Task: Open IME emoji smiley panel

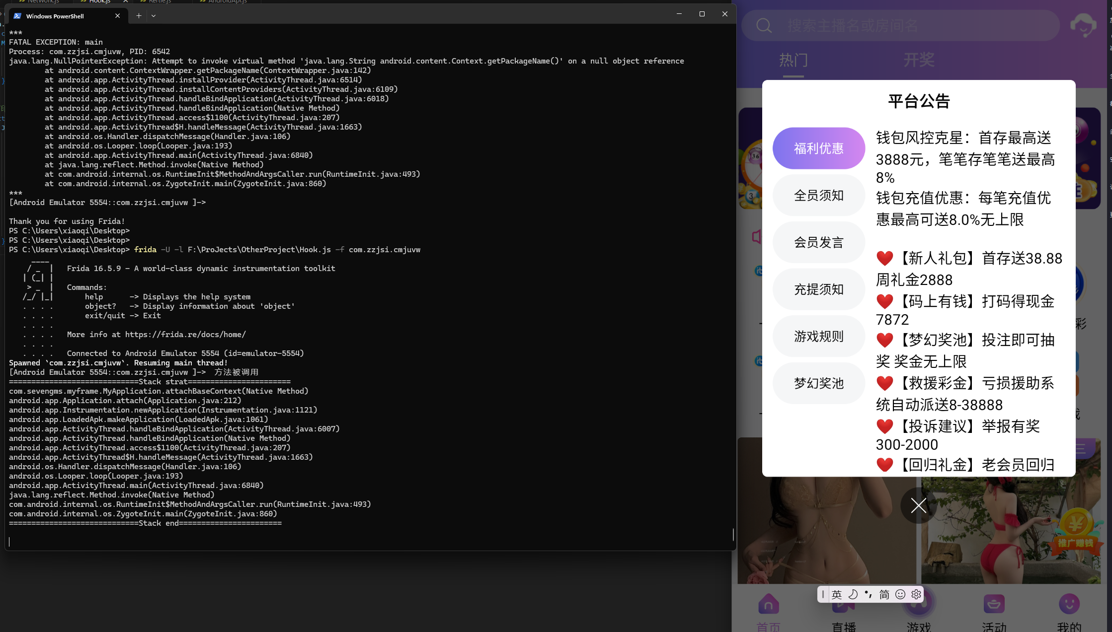Action: tap(900, 594)
